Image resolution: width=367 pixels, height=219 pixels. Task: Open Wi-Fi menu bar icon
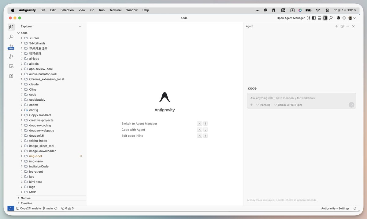[318, 10]
